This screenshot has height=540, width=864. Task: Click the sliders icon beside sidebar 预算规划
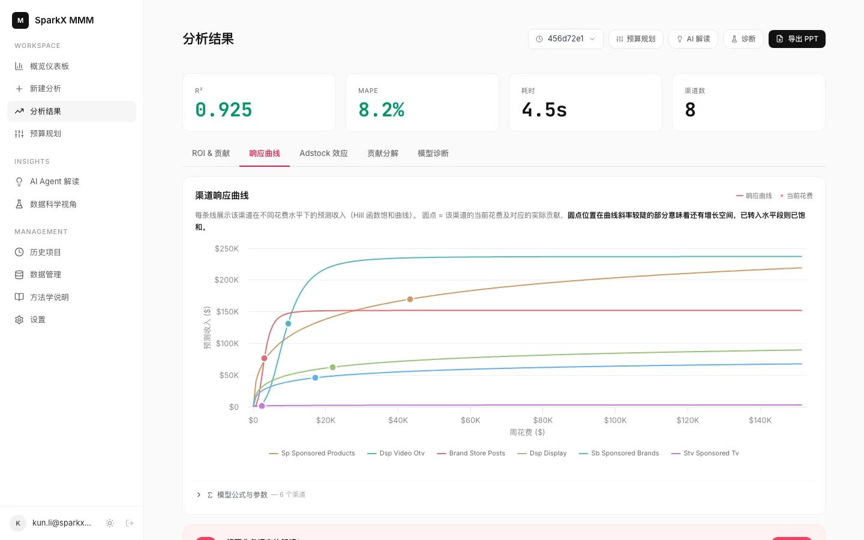coord(19,134)
